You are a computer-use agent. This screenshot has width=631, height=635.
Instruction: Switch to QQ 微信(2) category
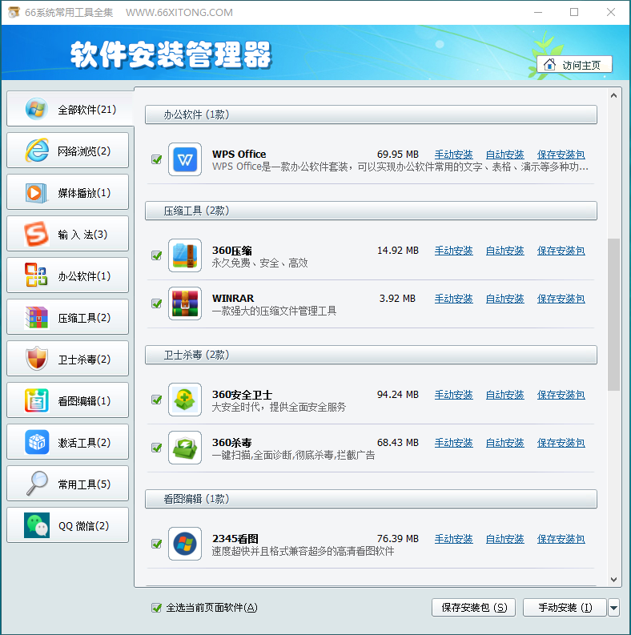67,525
